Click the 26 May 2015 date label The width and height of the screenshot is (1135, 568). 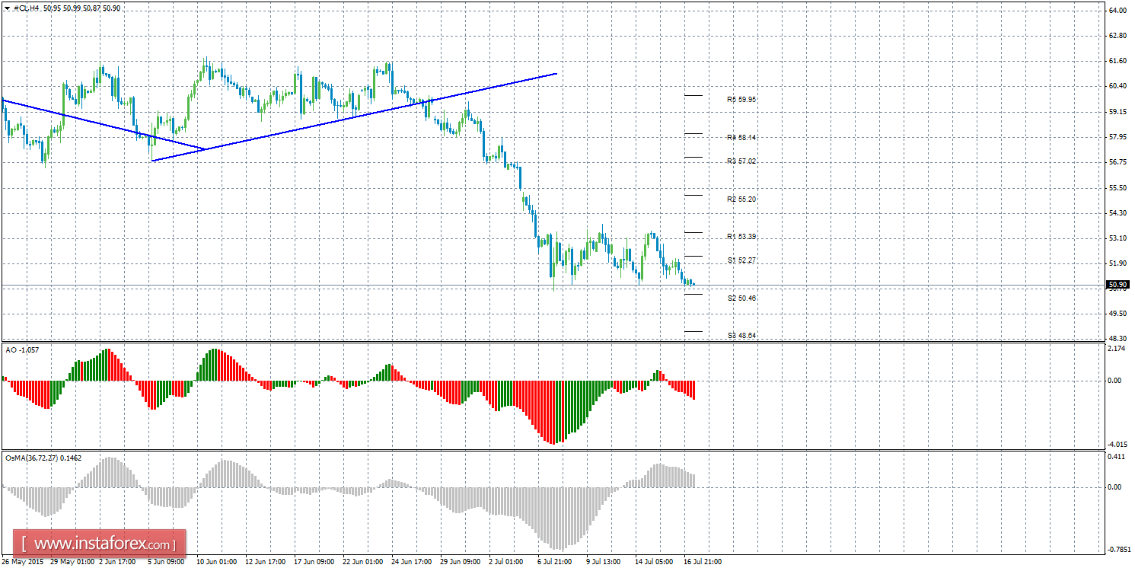23,562
